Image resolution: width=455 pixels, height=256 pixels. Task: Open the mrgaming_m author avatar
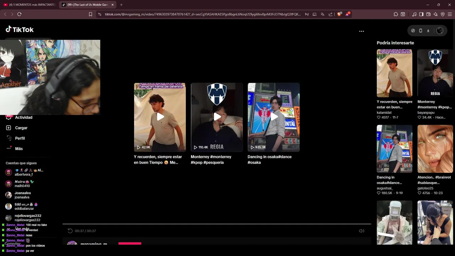(x=72, y=243)
